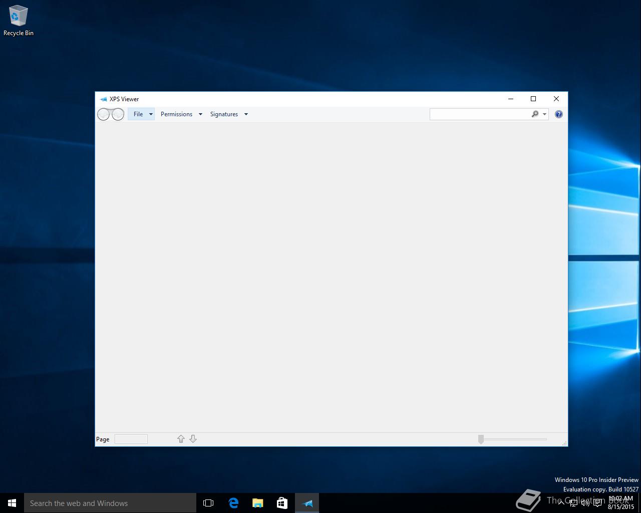Click the forward navigation arrow button
Screen dimensions: 641x513
pos(118,115)
